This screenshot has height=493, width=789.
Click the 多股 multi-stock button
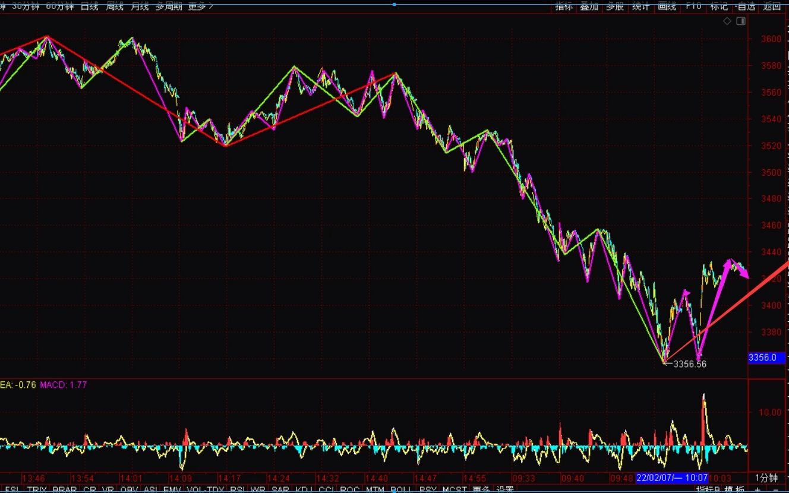(x=615, y=6)
